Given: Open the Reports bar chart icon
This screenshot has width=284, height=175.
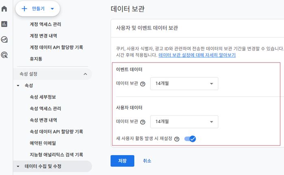Looking at the screenshot, I should point(4,24).
